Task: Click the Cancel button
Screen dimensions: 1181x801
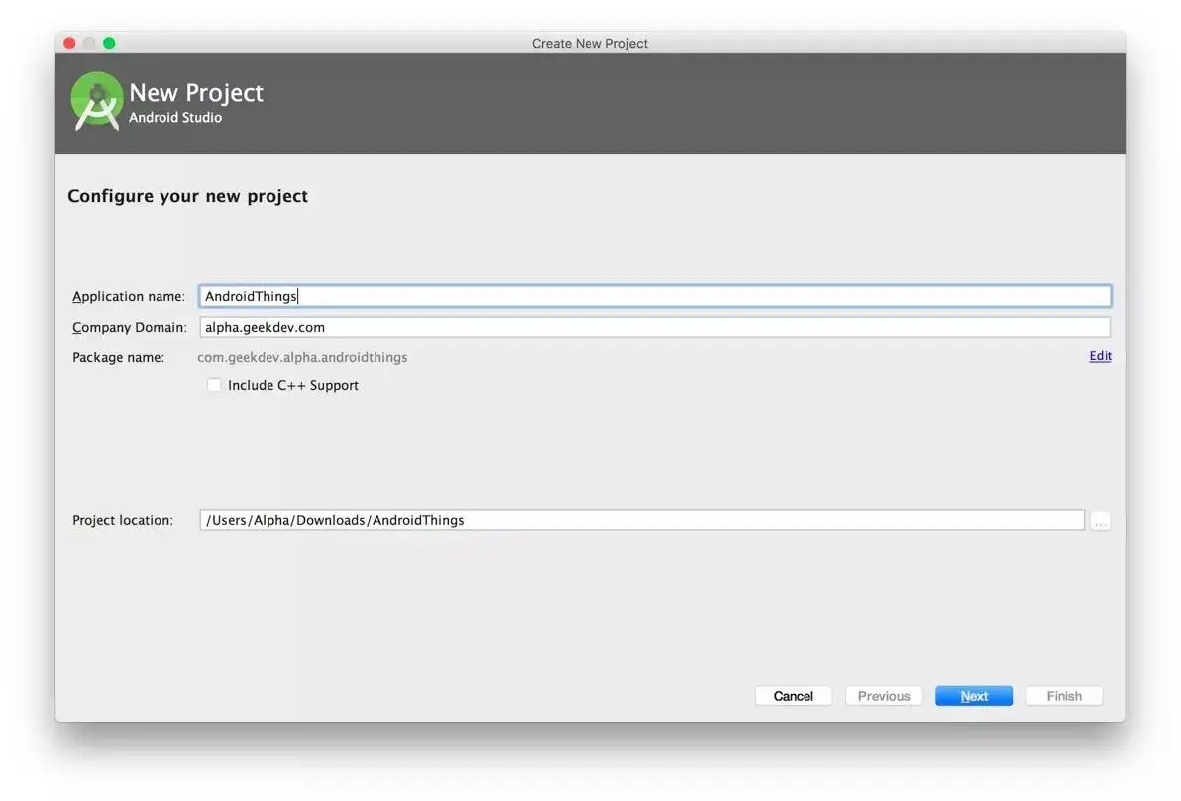Action: 793,696
